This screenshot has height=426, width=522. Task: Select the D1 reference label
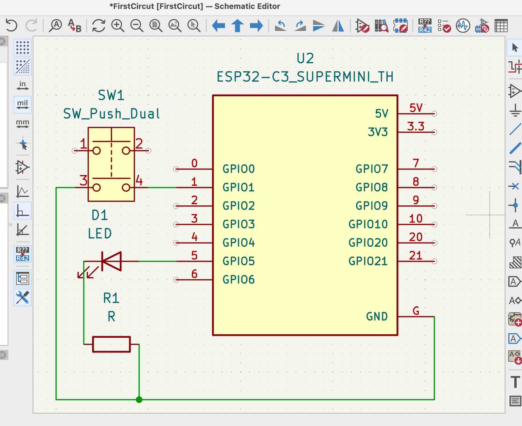pyautogui.click(x=100, y=215)
